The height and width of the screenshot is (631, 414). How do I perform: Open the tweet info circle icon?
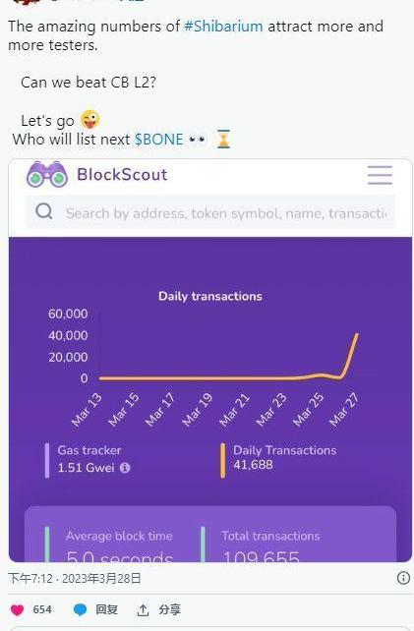point(403,578)
